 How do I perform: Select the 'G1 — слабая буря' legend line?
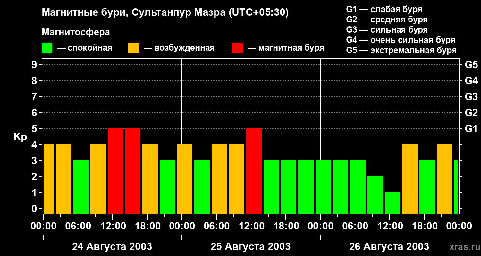point(384,9)
